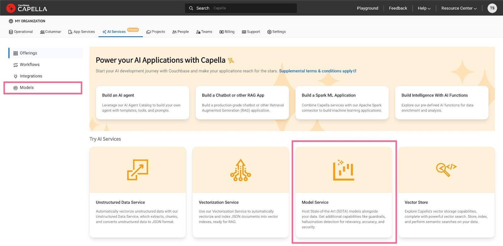Click the App Services icon
503x246 pixels.
[70, 32]
